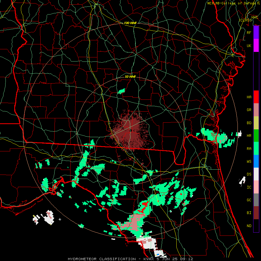
Task: Click the dark green HR legend swatch
Action: click(256, 135)
